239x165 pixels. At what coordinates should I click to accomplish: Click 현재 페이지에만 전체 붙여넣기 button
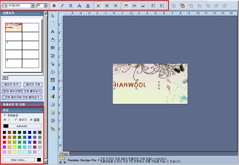click(22, 91)
